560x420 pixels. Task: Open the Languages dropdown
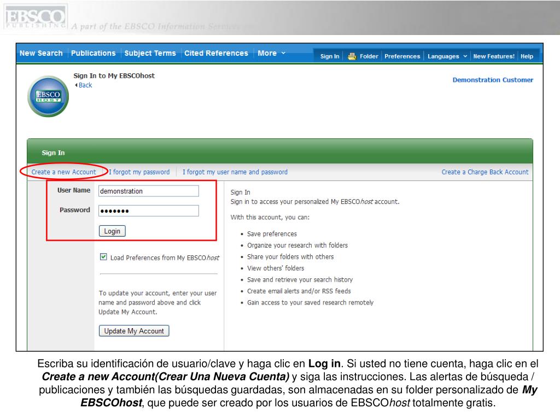(x=447, y=56)
